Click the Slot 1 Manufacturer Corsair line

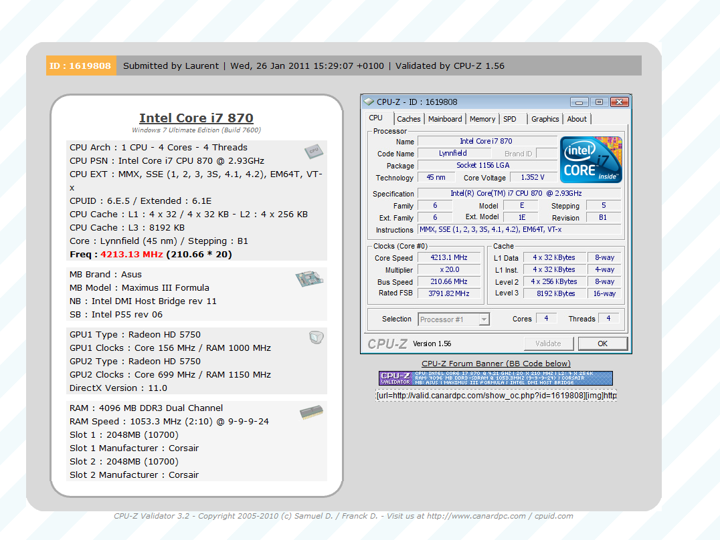(134, 448)
